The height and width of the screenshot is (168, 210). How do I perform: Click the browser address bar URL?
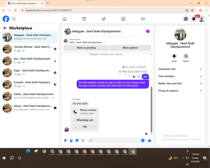point(49,10)
